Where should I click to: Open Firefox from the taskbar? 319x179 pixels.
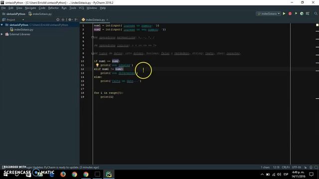click(x=63, y=174)
